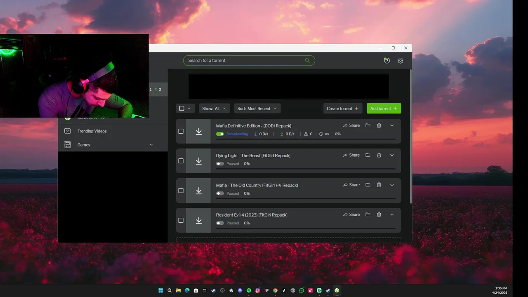
Task: Share the Resident Evil 4 (2023) torrent
Action: 351,214
